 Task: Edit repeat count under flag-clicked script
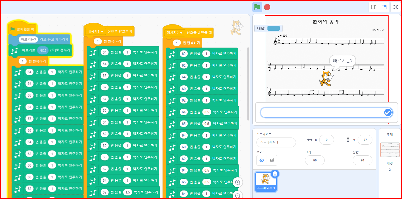pyautogui.click(x=22, y=61)
